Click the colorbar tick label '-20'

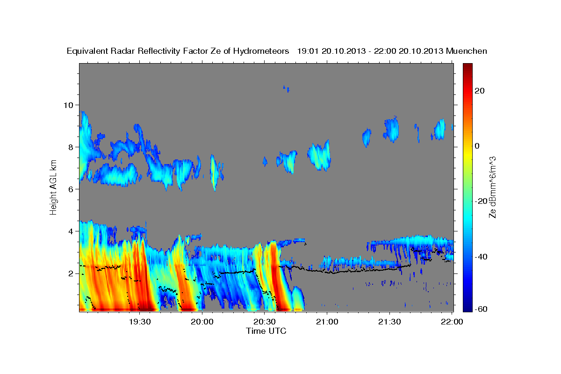pos(481,201)
